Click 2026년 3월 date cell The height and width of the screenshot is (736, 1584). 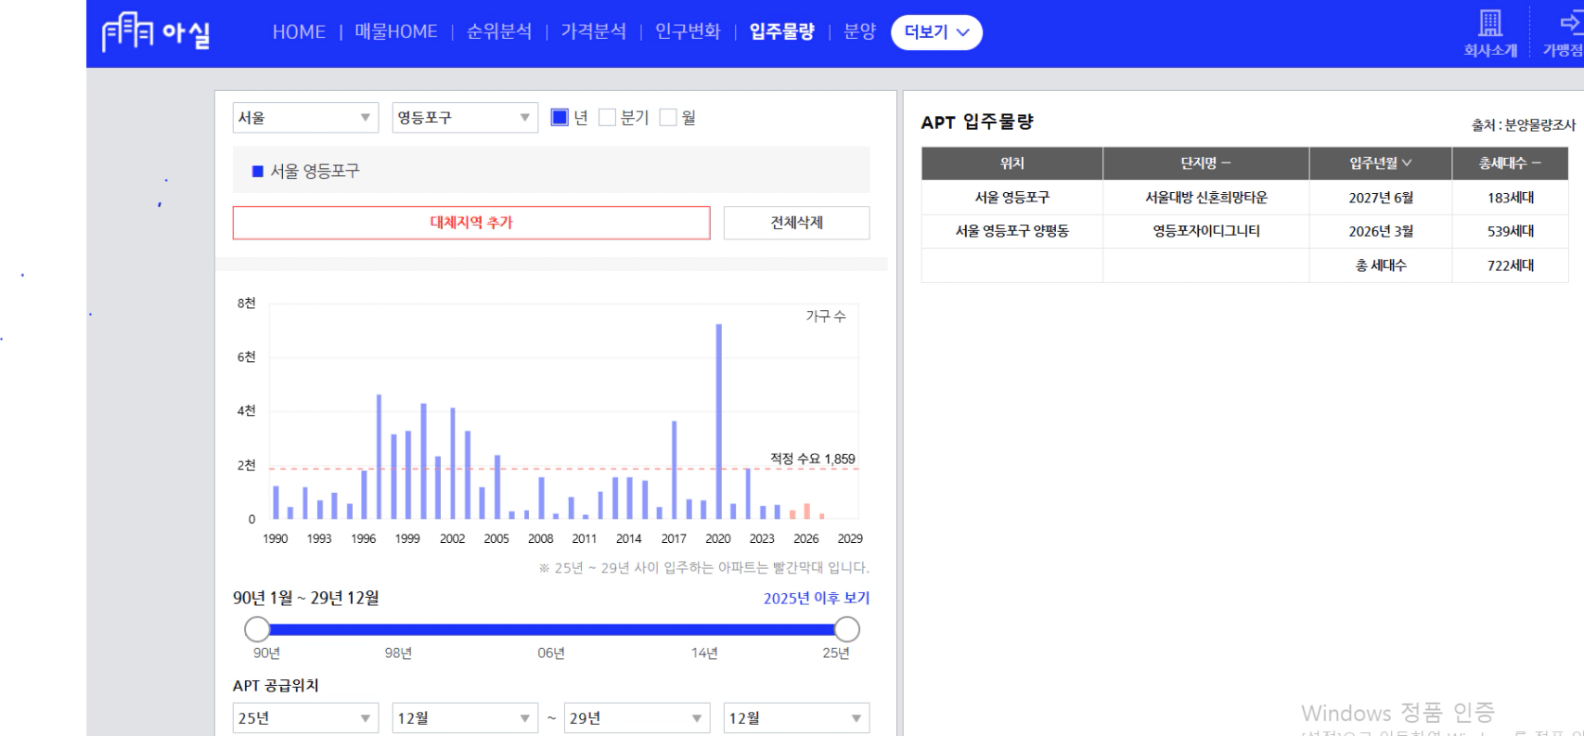point(1381,231)
